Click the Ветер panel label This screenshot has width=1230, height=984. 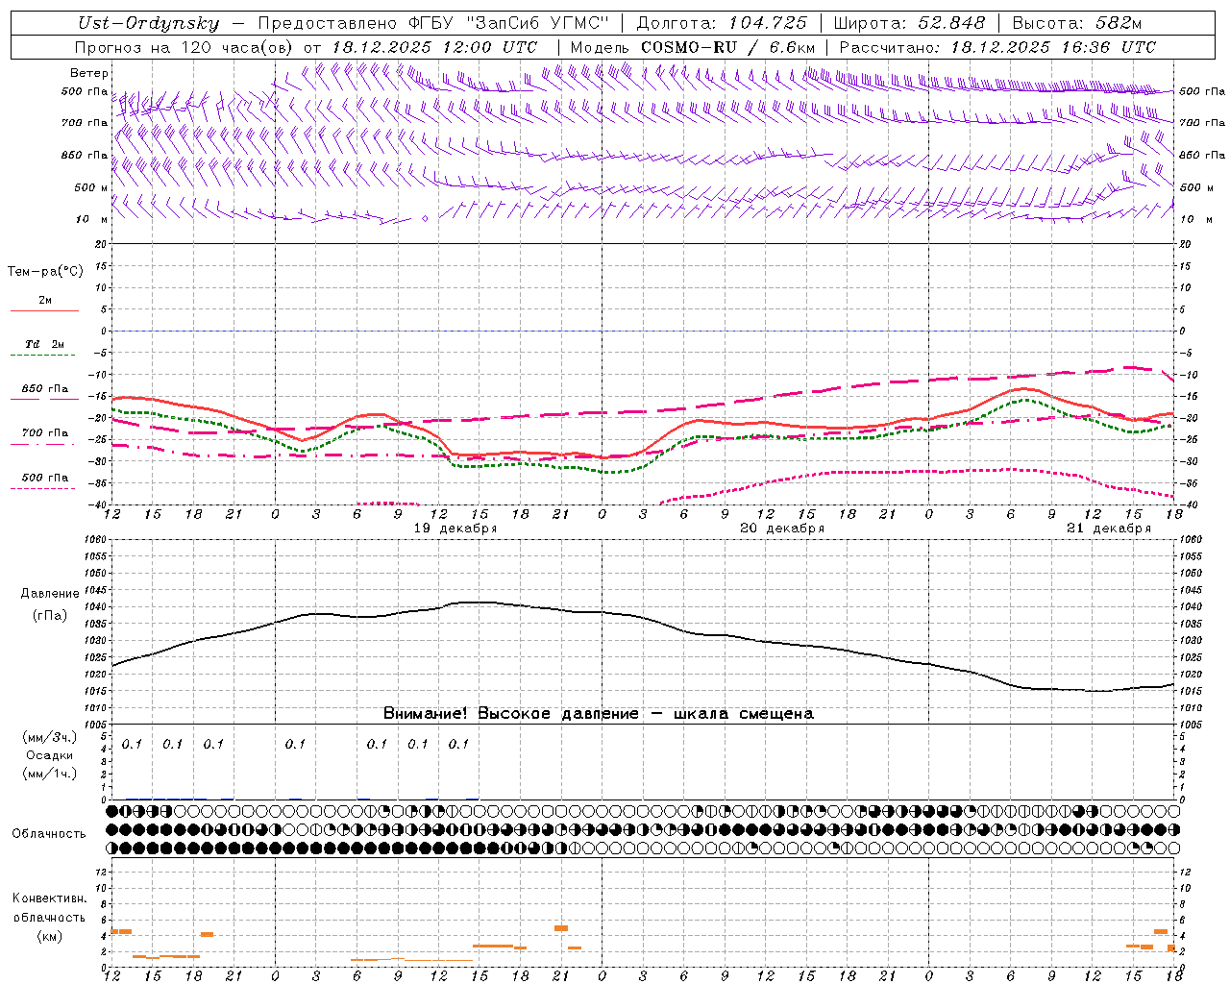pyautogui.click(x=88, y=73)
